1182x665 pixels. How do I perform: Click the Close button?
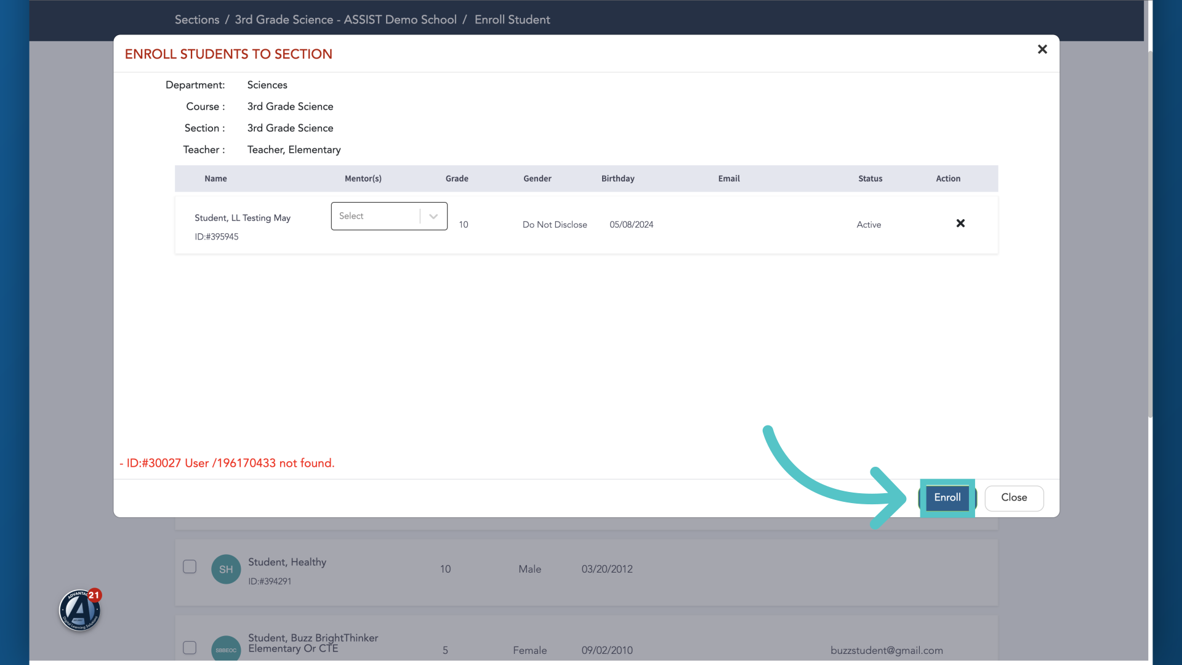(1014, 498)
